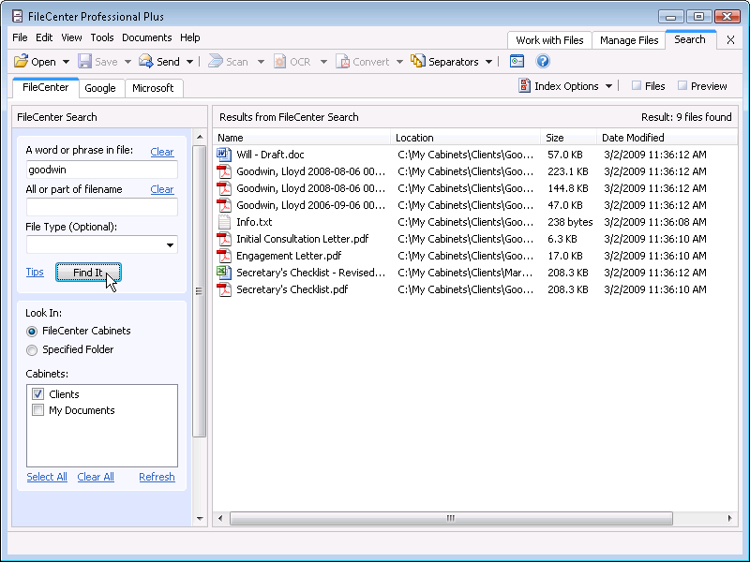Select the Specified Folder radio button

point(32,349)
